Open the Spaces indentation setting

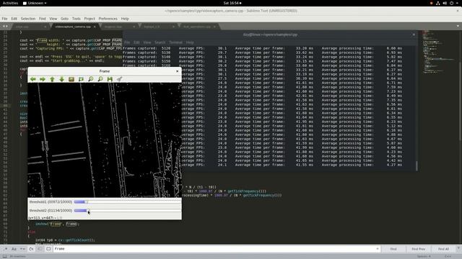(424, 256)
